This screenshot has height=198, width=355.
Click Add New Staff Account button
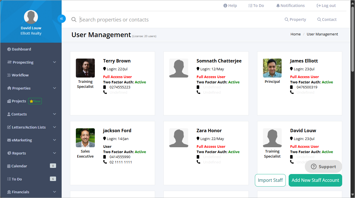click(315, 180)
